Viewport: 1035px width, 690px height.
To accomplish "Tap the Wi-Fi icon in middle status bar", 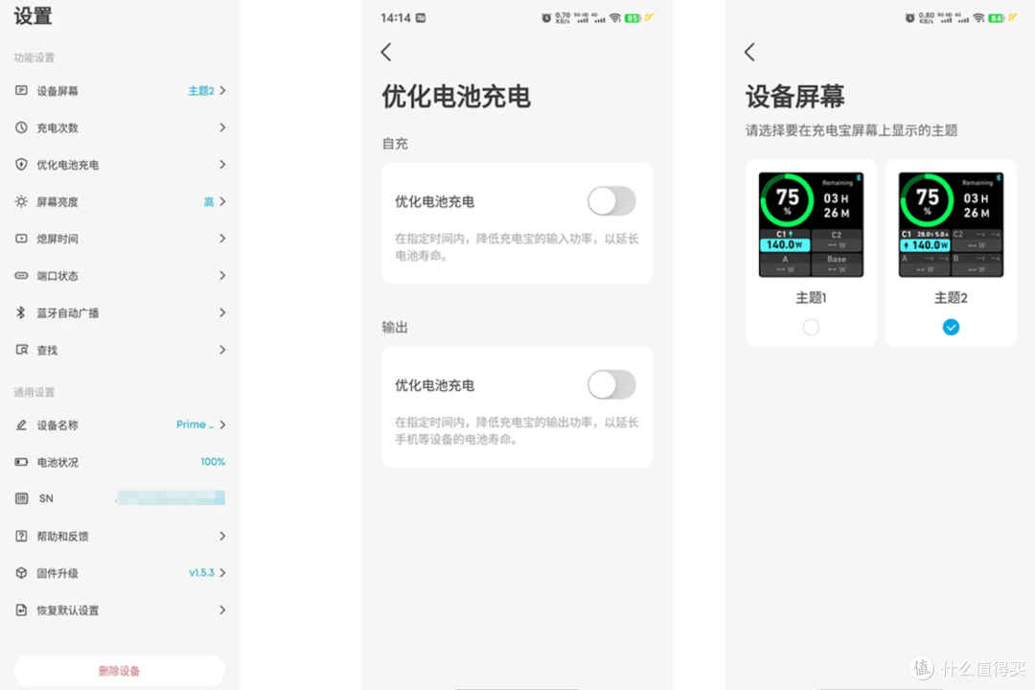I will (x=614, y=18).
